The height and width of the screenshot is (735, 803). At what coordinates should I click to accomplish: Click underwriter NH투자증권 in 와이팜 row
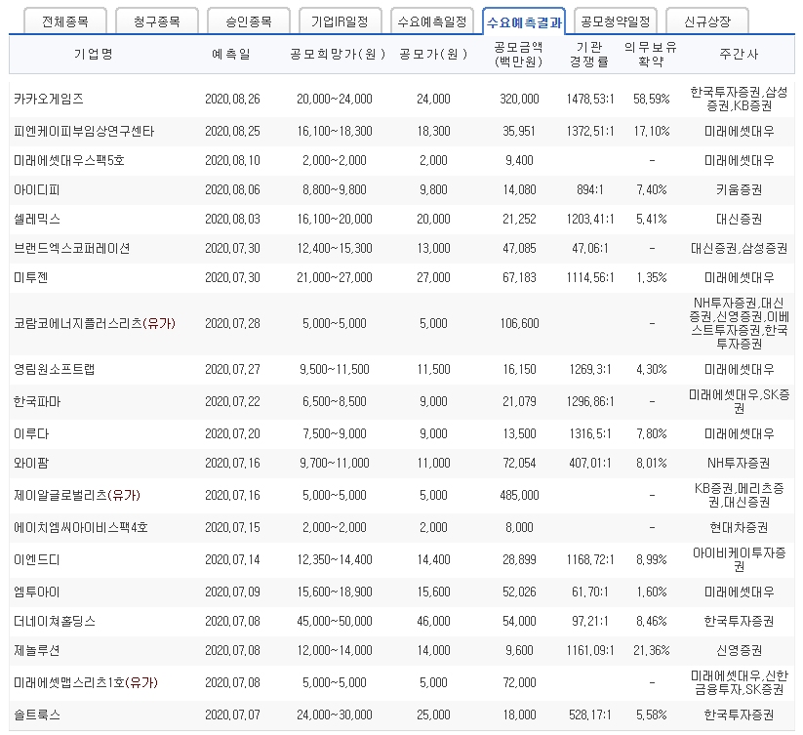(739, 463)
